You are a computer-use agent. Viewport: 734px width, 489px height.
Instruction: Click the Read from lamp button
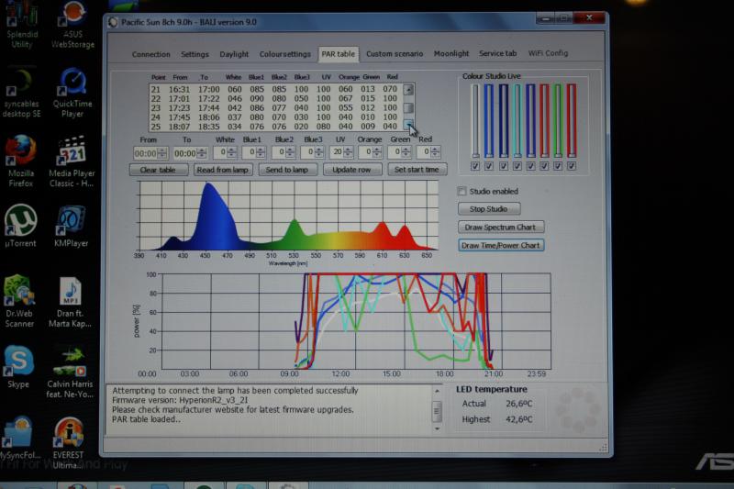tap(223, 170)
